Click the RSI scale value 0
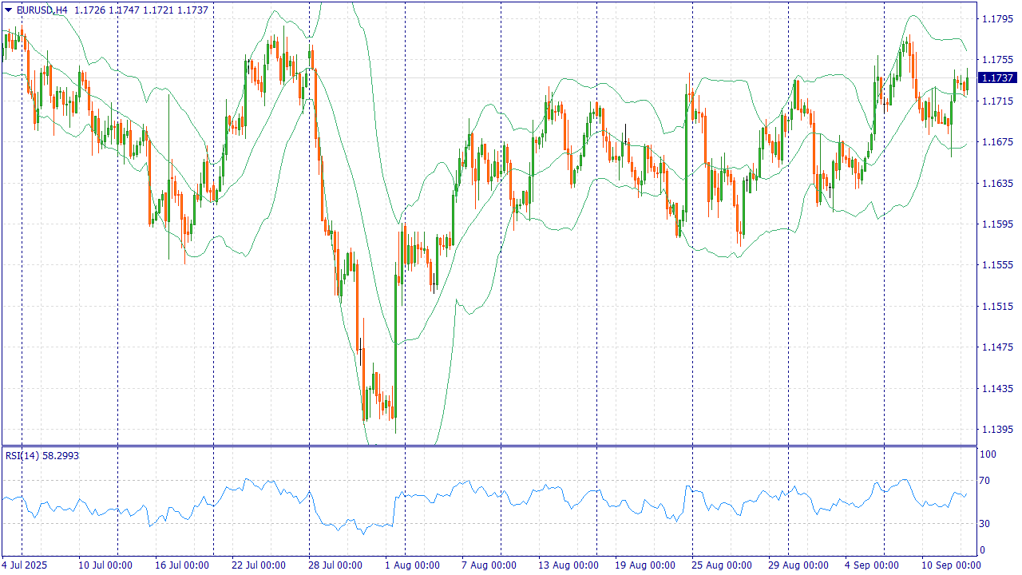 984,550
